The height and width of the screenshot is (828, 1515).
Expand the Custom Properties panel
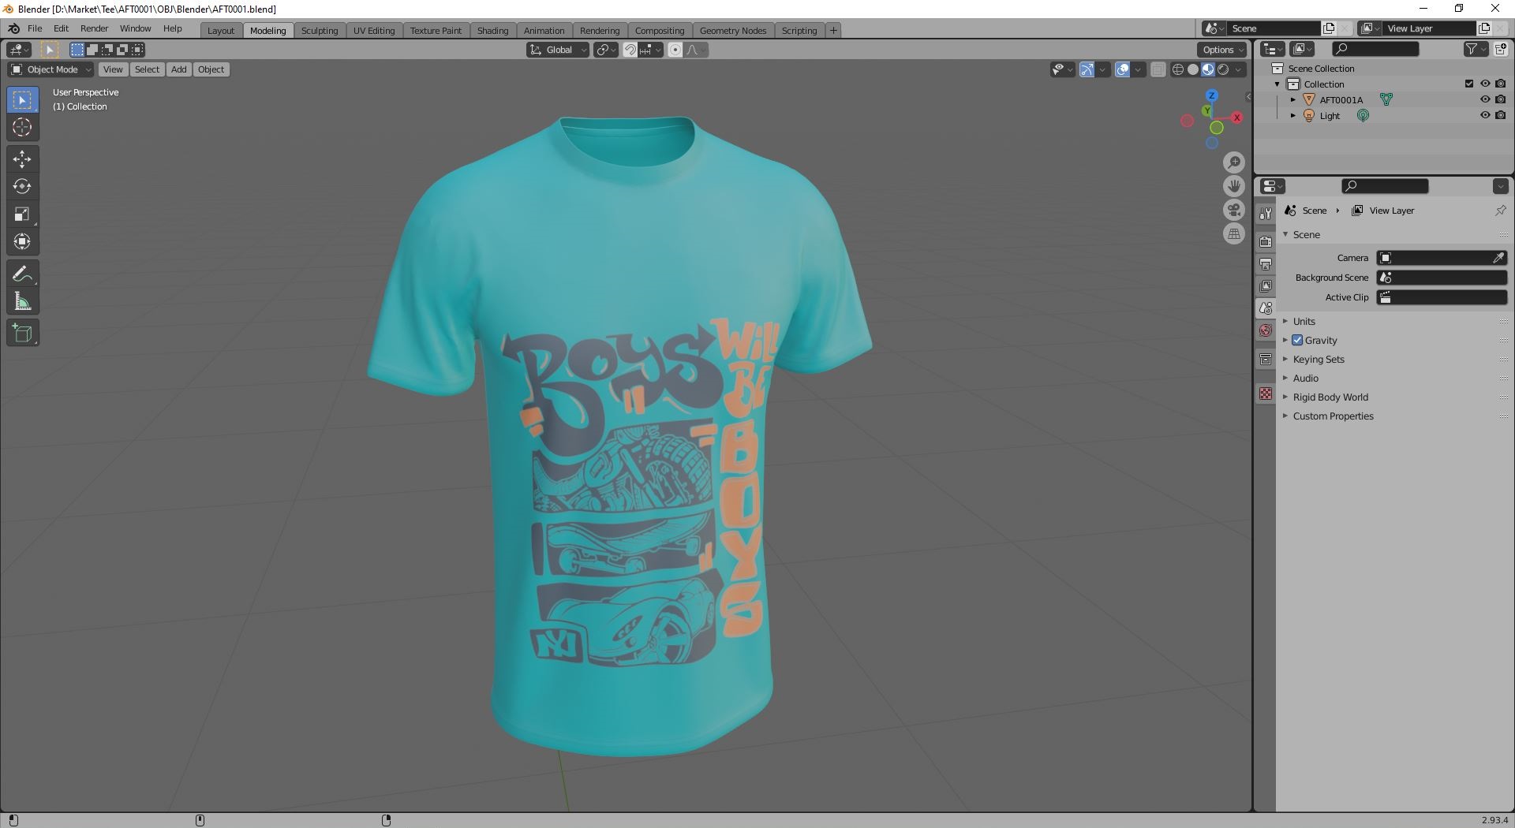point(1333,416)
